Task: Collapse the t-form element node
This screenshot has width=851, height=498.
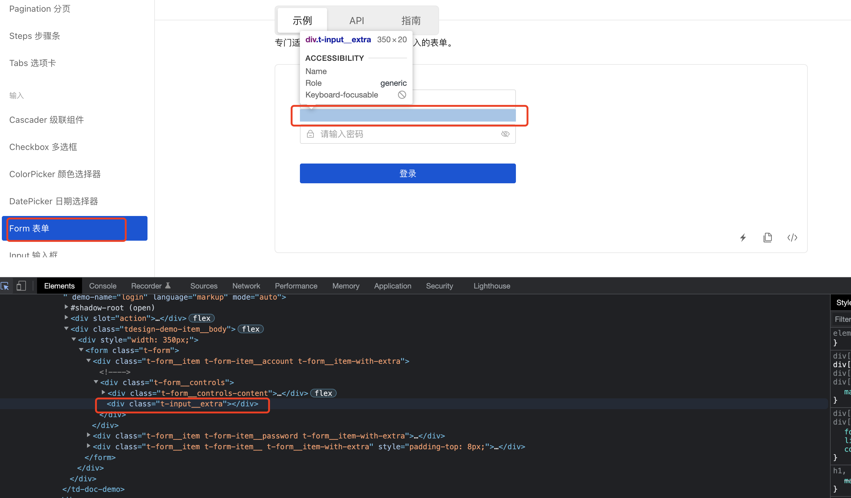Action: coord(81,350)
